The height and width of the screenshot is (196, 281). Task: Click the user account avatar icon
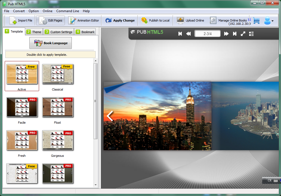click(267, 21)
